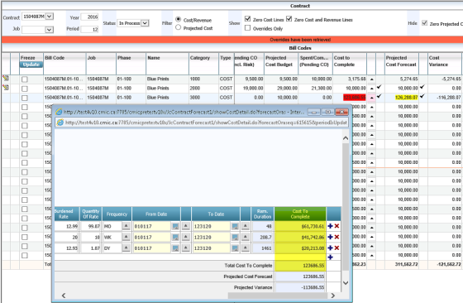Open From Date calendar icon in WK row

pos(175,238)
